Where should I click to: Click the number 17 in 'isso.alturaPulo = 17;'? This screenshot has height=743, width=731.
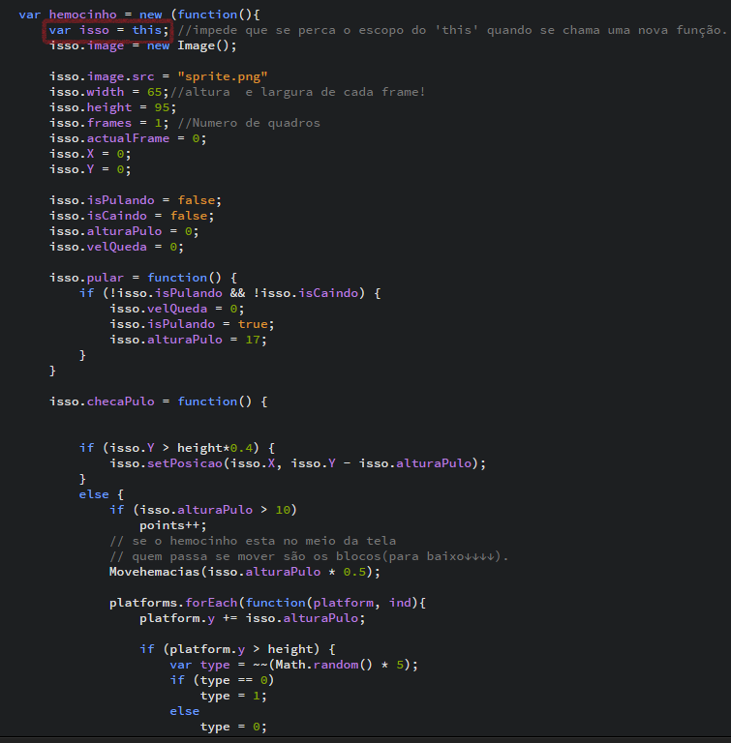tap(253, 340)
